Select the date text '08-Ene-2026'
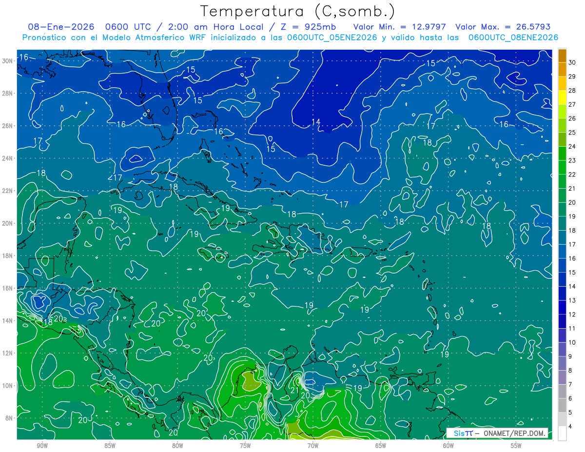The width and height of the screenshot is (585, 452). tap(61, 27)
